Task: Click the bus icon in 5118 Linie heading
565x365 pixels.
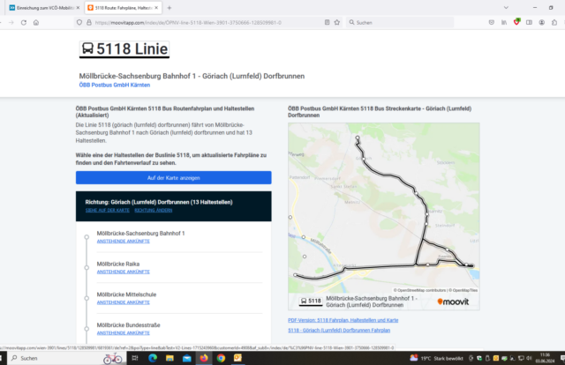Action: (87, 48)
